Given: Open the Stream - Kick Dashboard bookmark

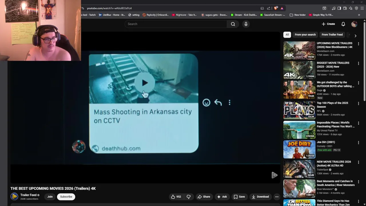Looking at the screenshot, I should pos(244,15).
